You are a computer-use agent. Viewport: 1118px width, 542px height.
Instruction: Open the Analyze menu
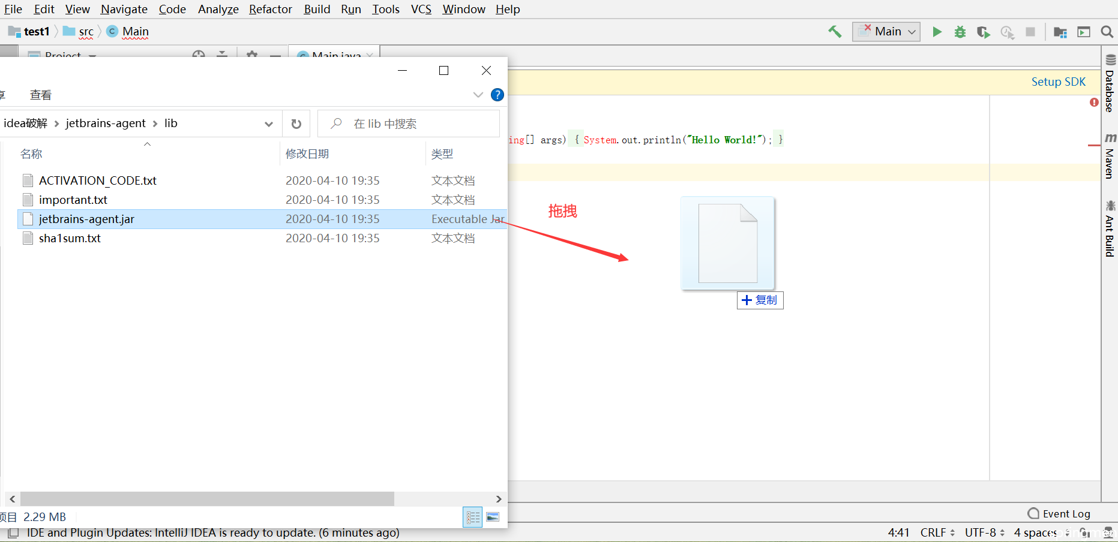[218, 9]
